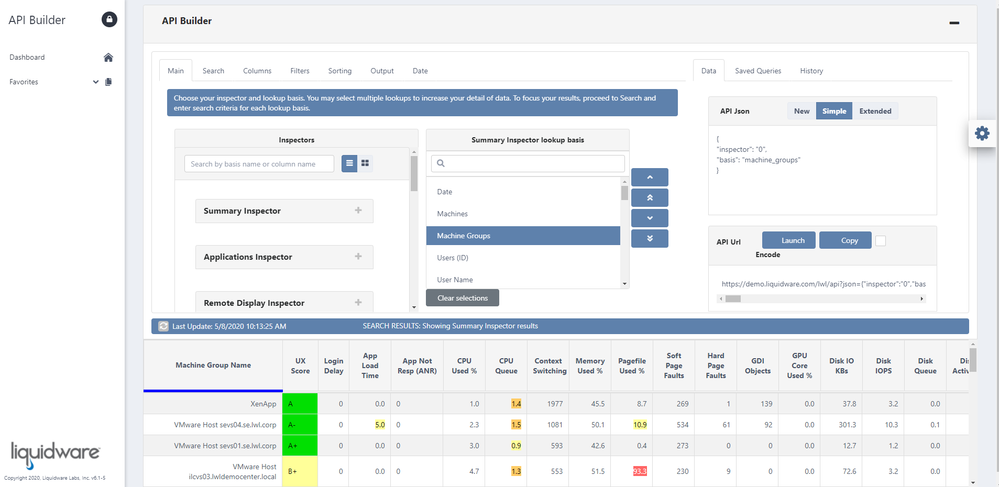Click the results table vertical scrollbar

pos(973,360)
